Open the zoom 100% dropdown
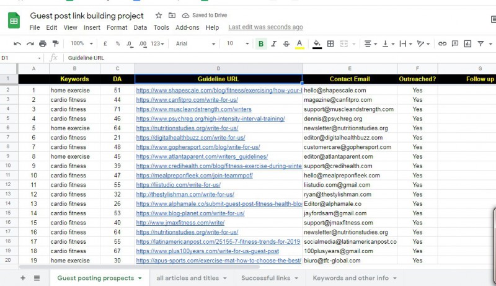The image size is (496, 286). tap(82, 43)
